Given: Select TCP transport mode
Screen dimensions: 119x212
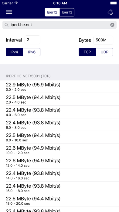Looking at the screenshot, I should [x=87, y=52].
